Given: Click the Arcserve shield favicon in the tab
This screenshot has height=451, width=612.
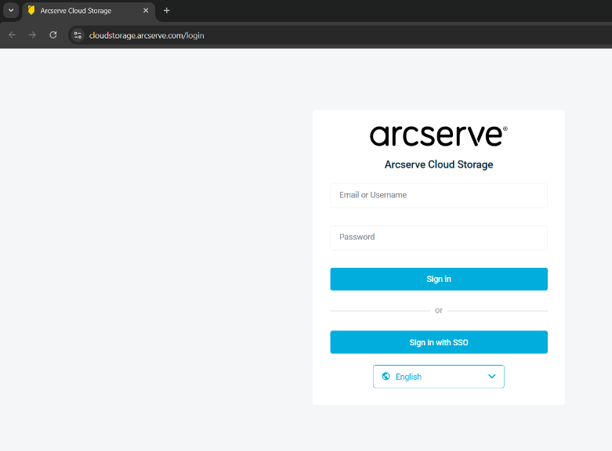Looking at the screenshot, I should [31, 11].
